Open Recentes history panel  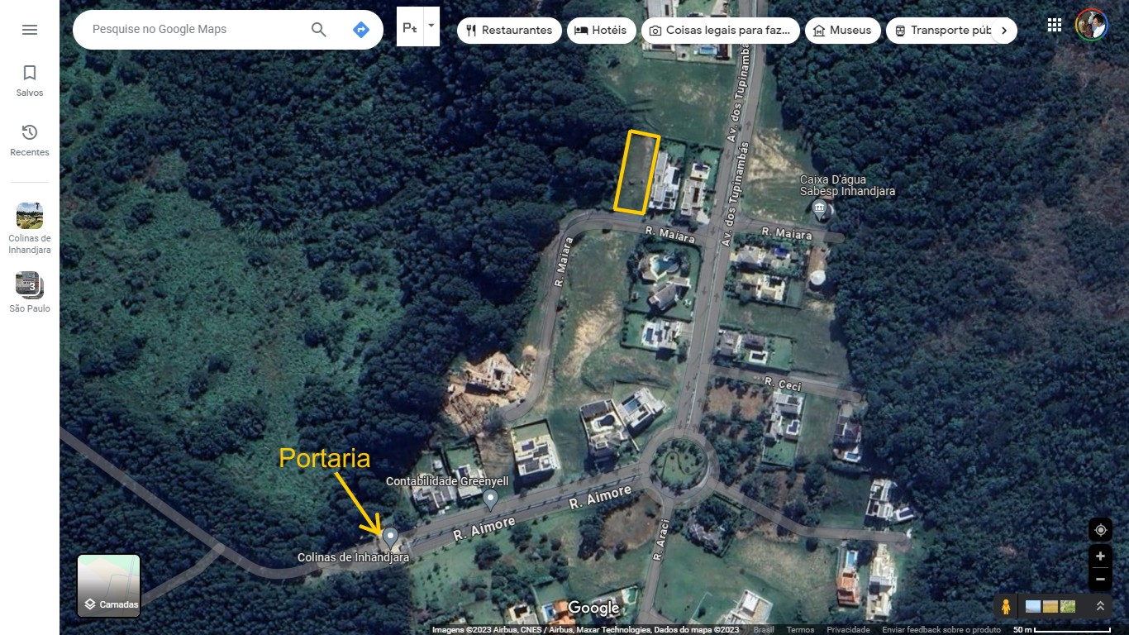click(x=30, y=141)
